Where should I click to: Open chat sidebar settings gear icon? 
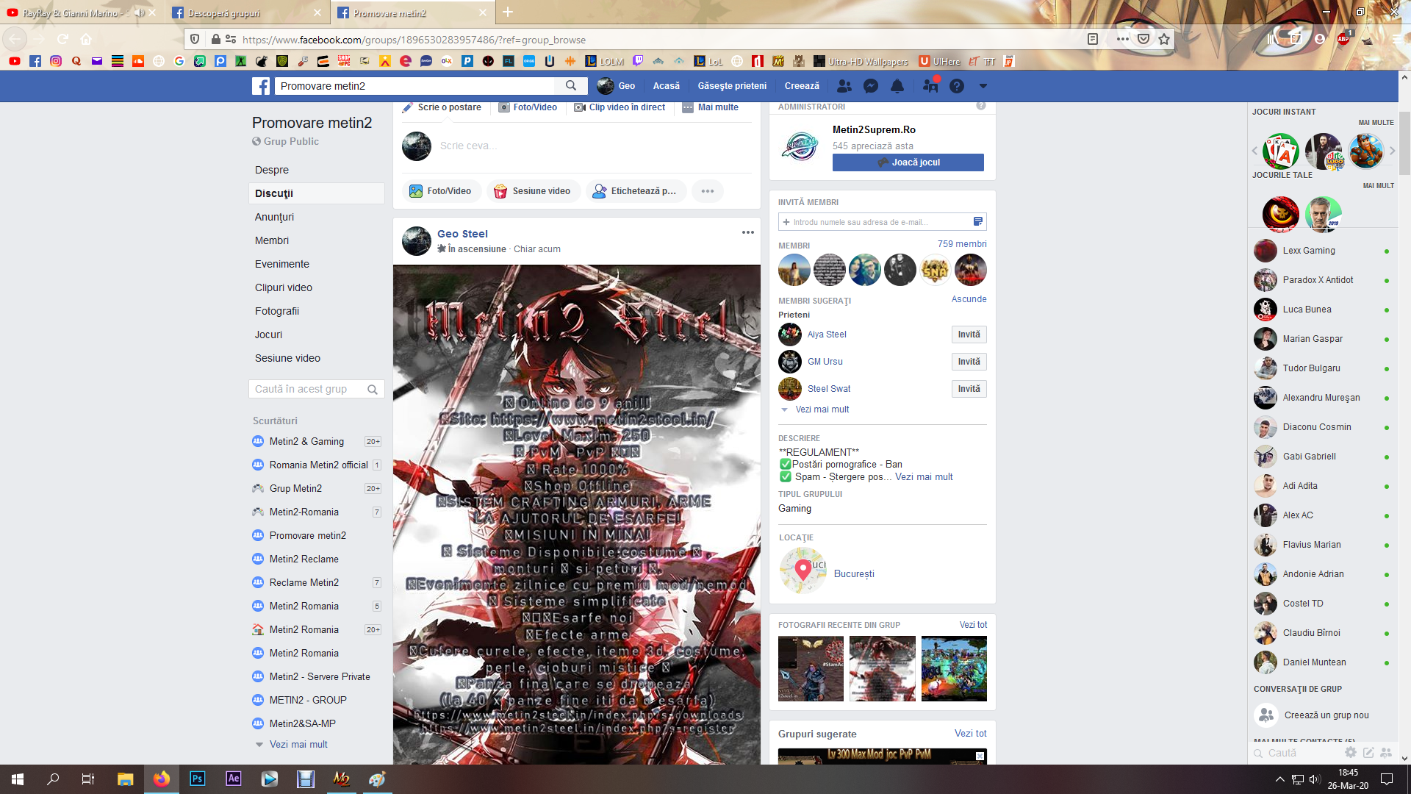(x=1350, y=752)
